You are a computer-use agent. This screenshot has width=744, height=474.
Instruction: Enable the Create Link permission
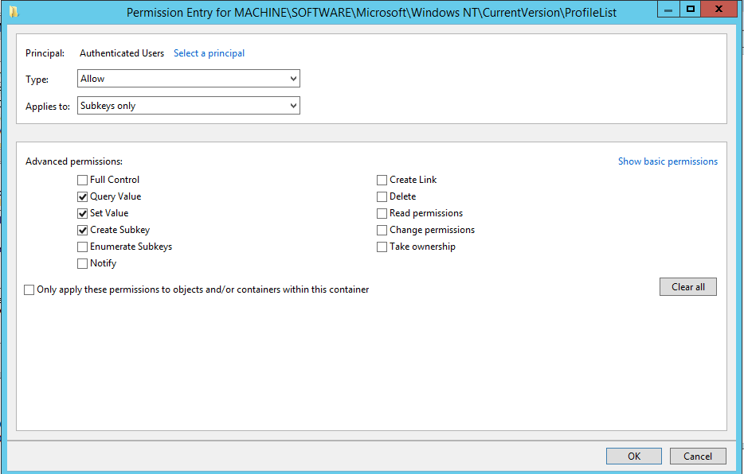point(382,180)
